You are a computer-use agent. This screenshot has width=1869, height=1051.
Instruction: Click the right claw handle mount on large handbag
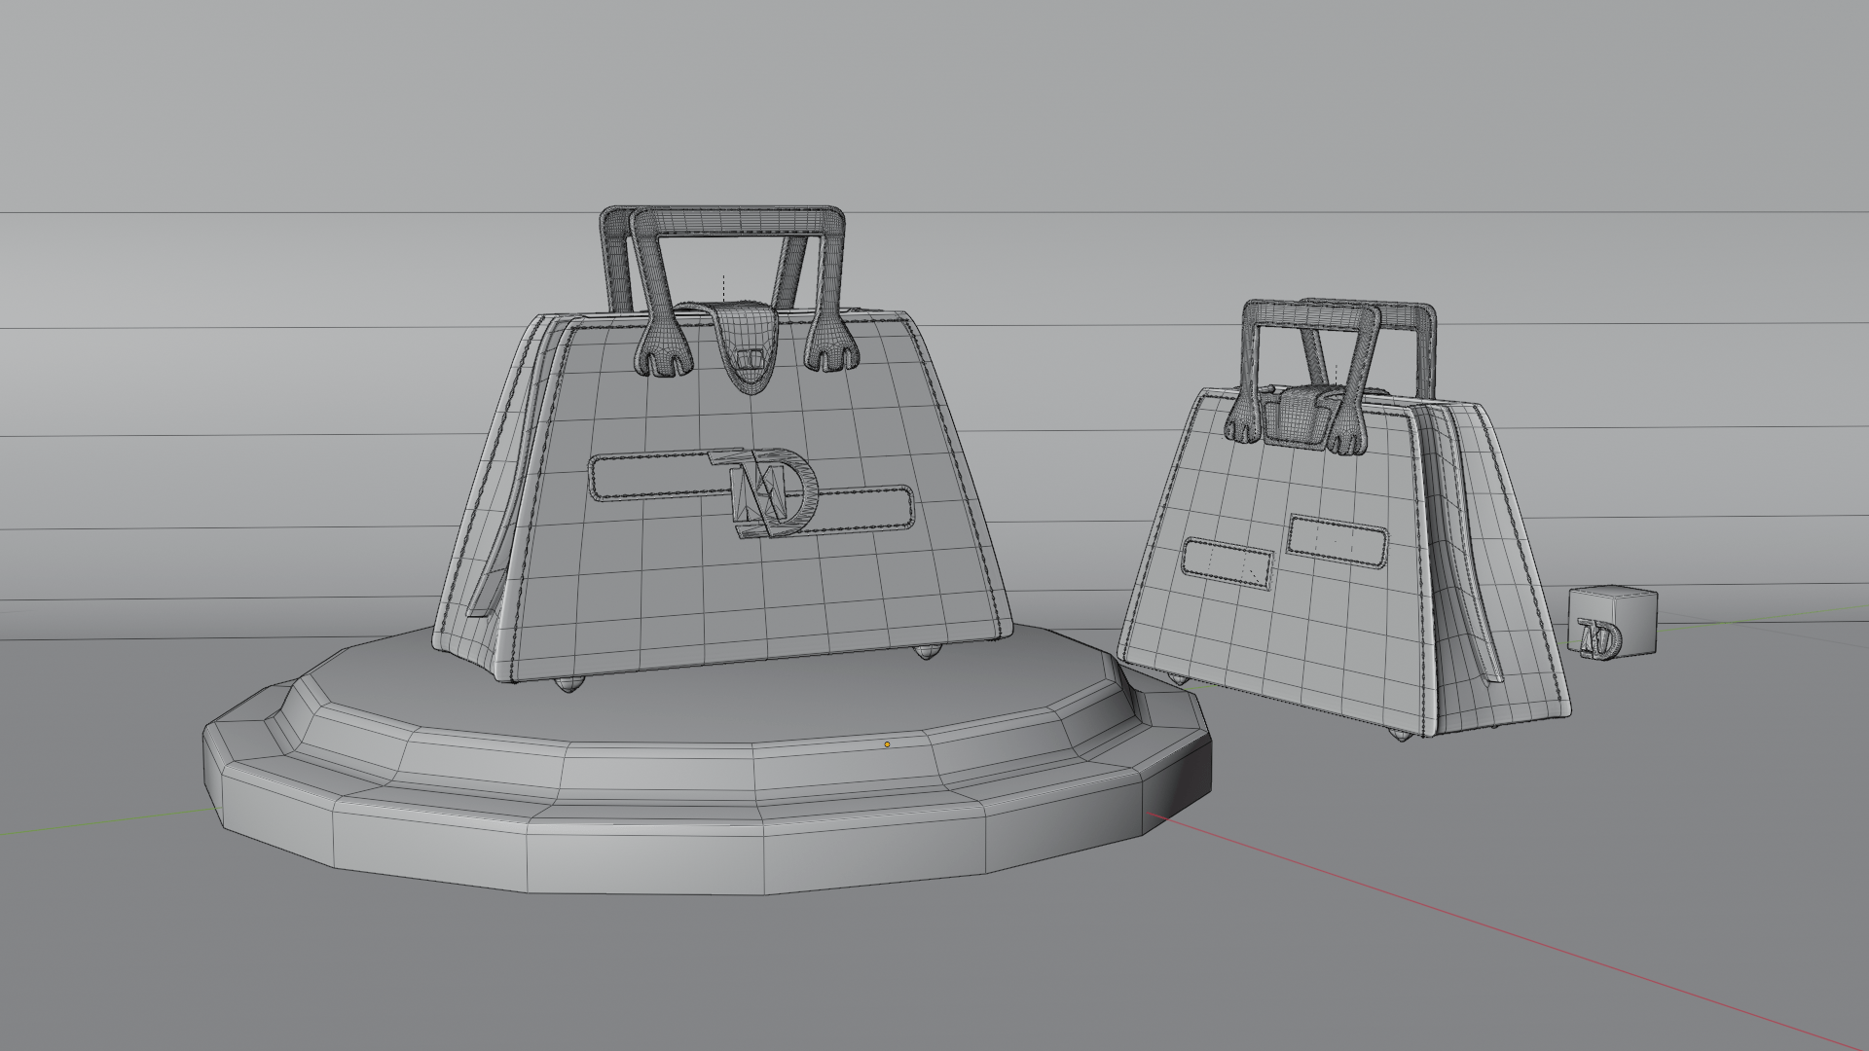click(830, 345)
